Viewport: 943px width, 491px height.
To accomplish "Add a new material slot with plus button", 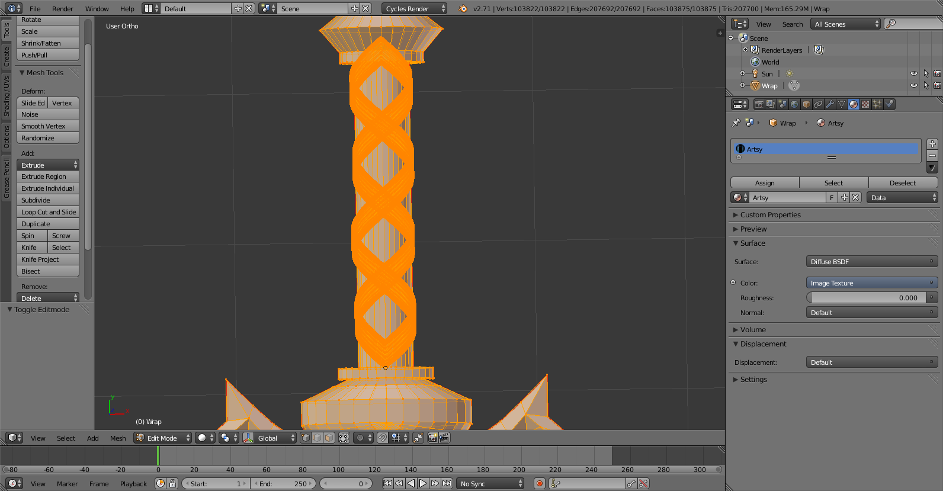I will [932, 144].
